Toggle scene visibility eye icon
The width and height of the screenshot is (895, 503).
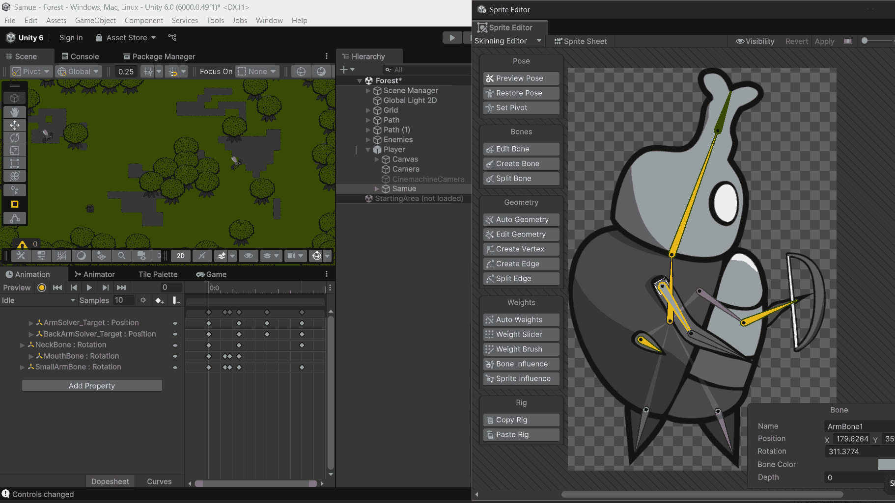tap(249, 256)
